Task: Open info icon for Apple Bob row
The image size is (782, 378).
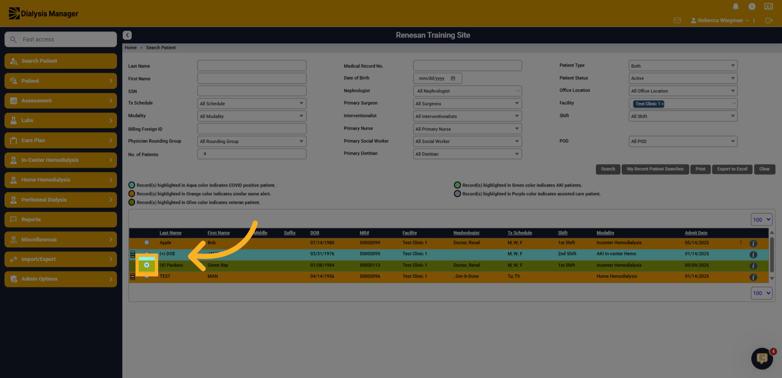Action: click(753, 243)
